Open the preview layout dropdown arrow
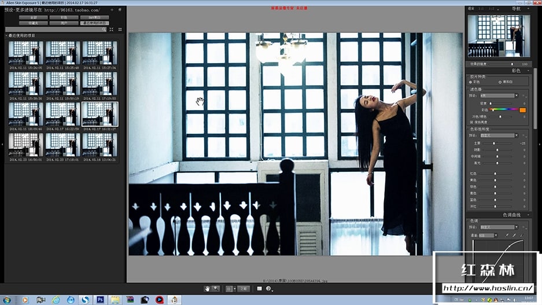 coord(235,289)
